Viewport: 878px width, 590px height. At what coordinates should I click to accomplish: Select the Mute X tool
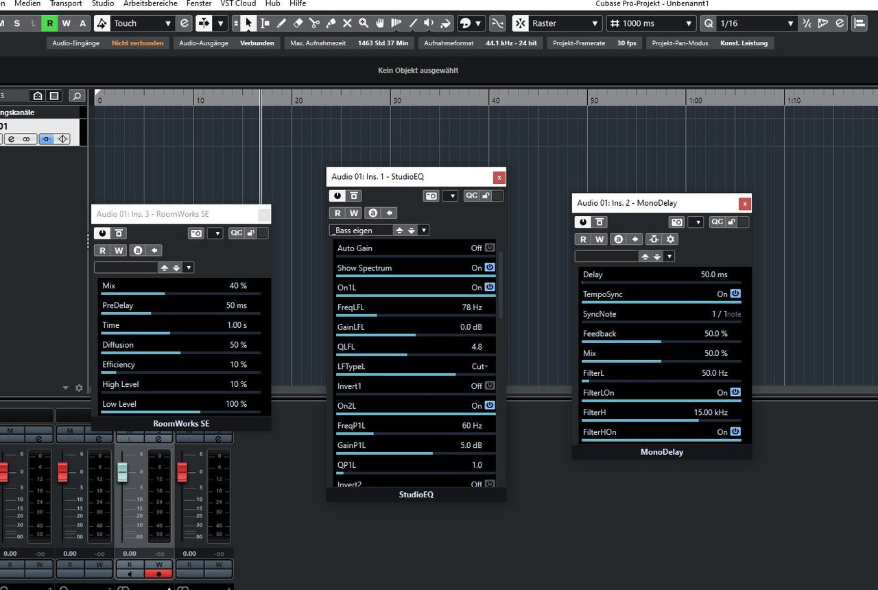[347, 23]
